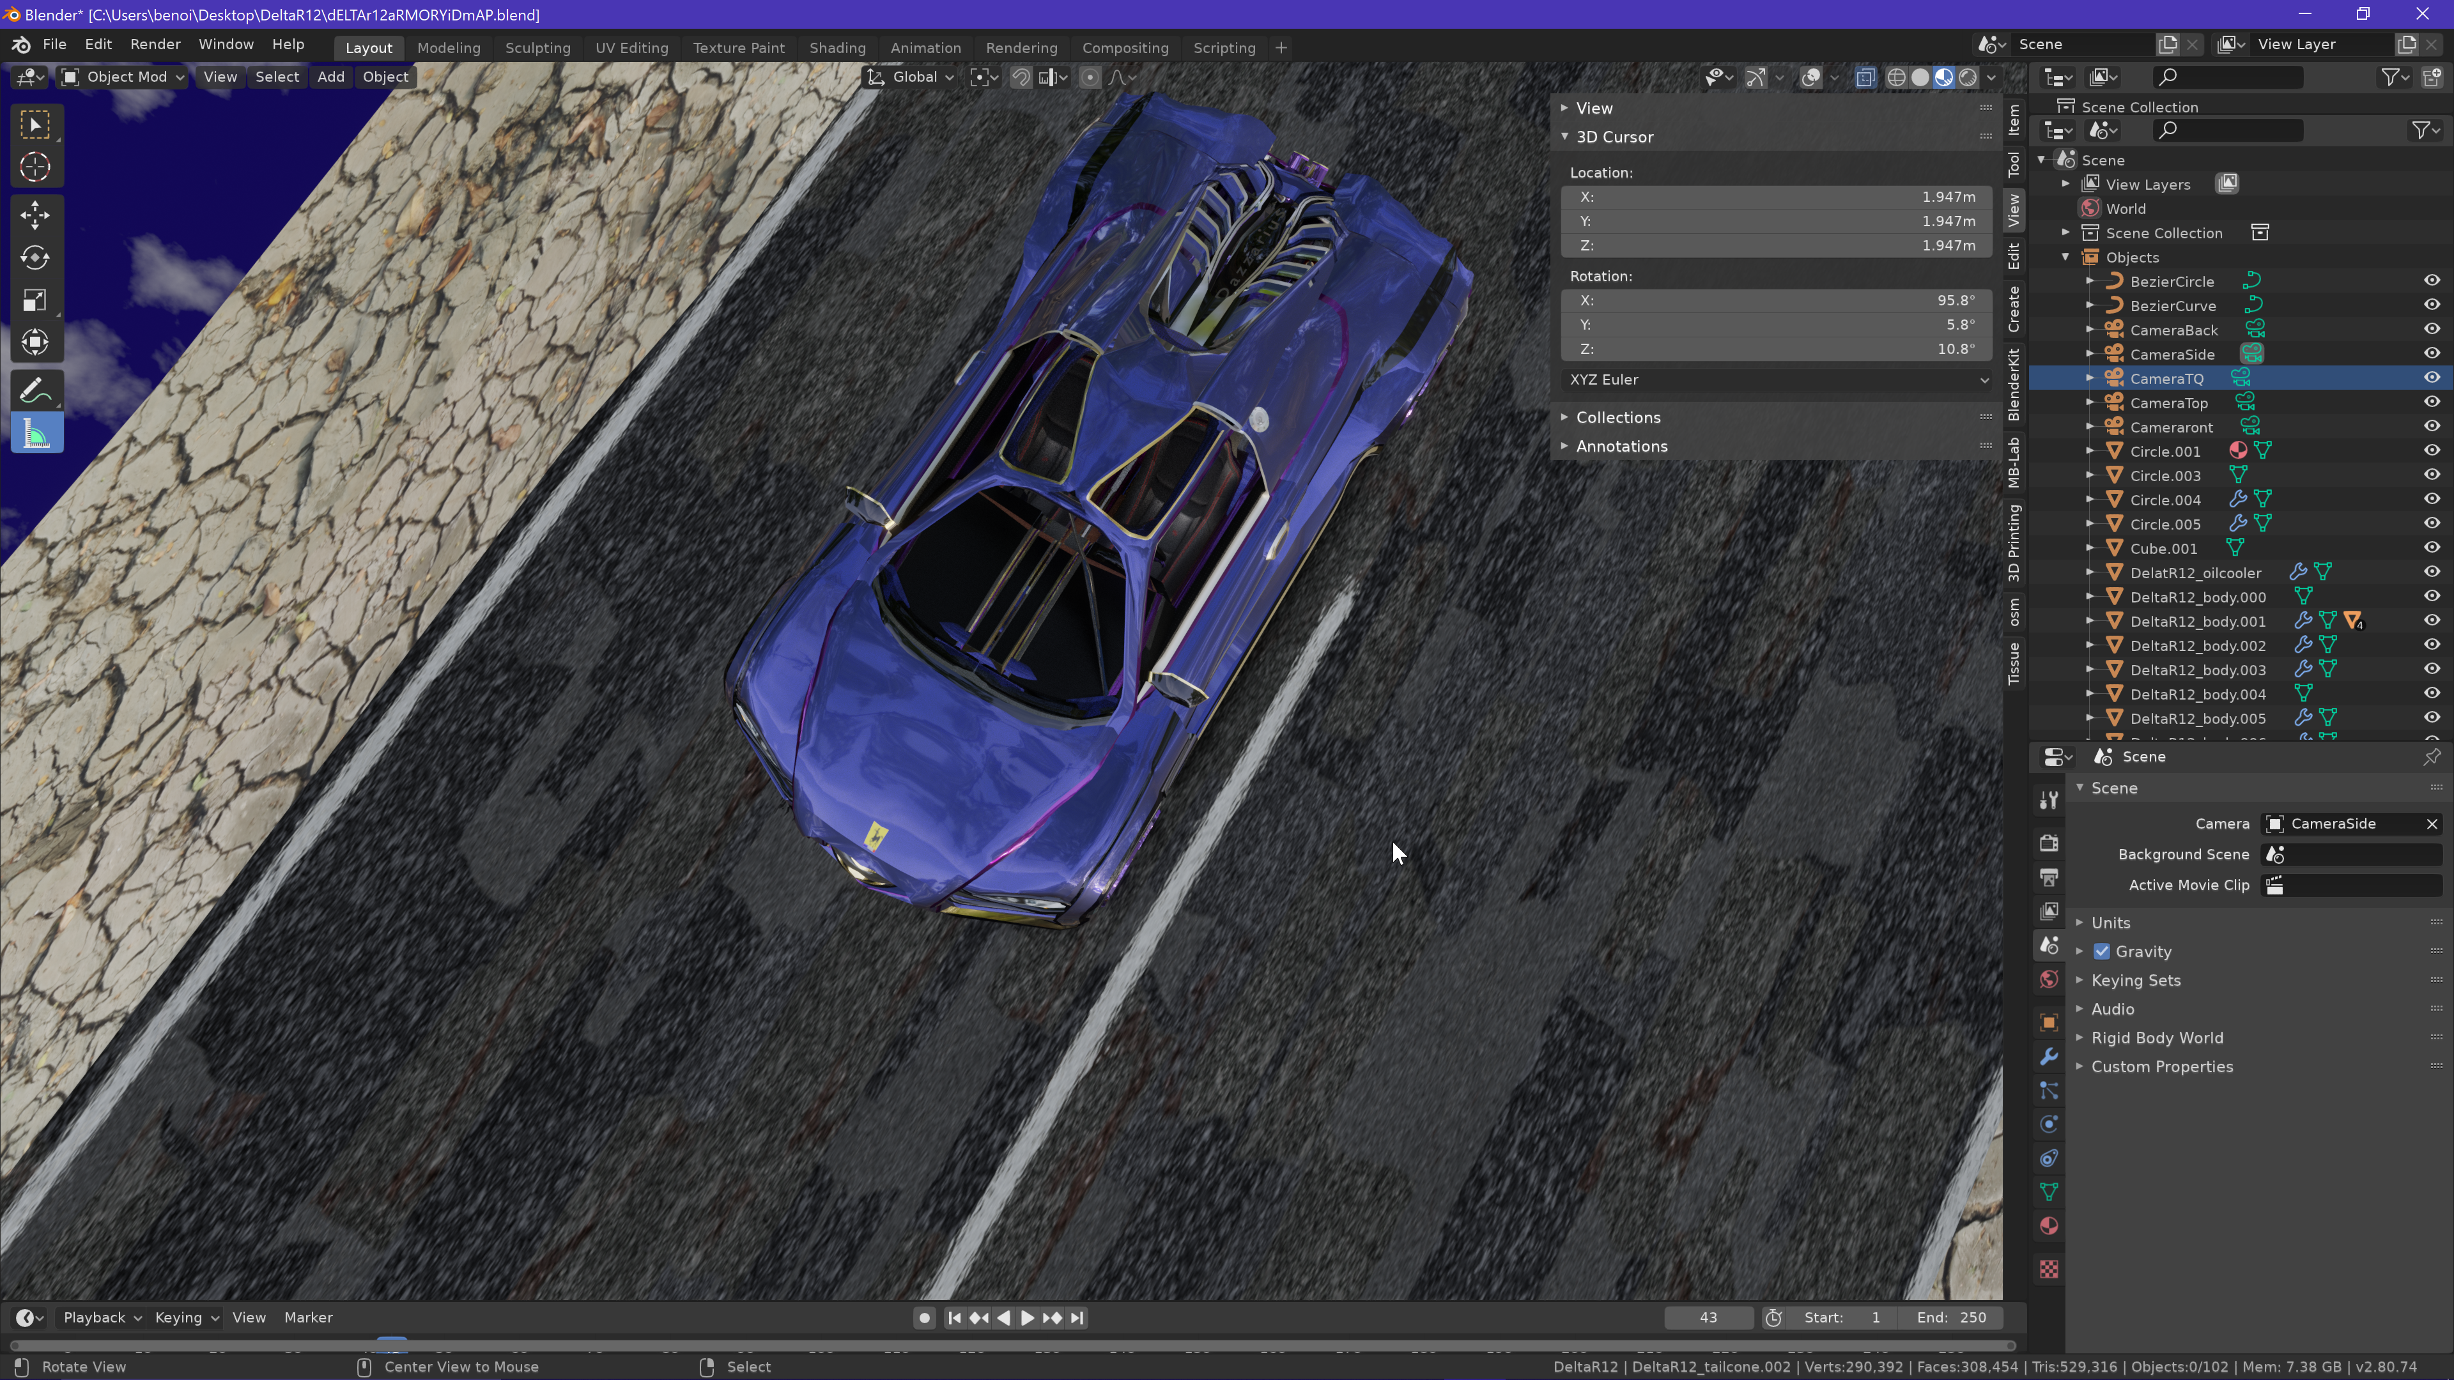2454x1380 pixels.
Task: Select the Rotate tool
Action: (x=35, y=258)
